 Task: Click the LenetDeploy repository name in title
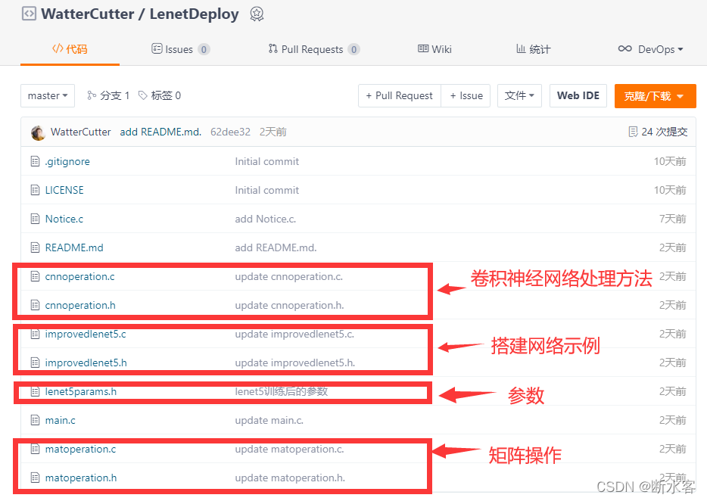click(194, 14)
